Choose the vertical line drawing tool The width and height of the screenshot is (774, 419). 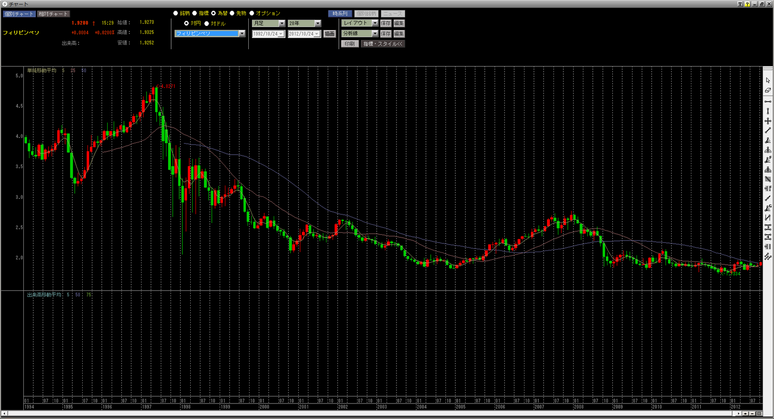tap(768, 111)
